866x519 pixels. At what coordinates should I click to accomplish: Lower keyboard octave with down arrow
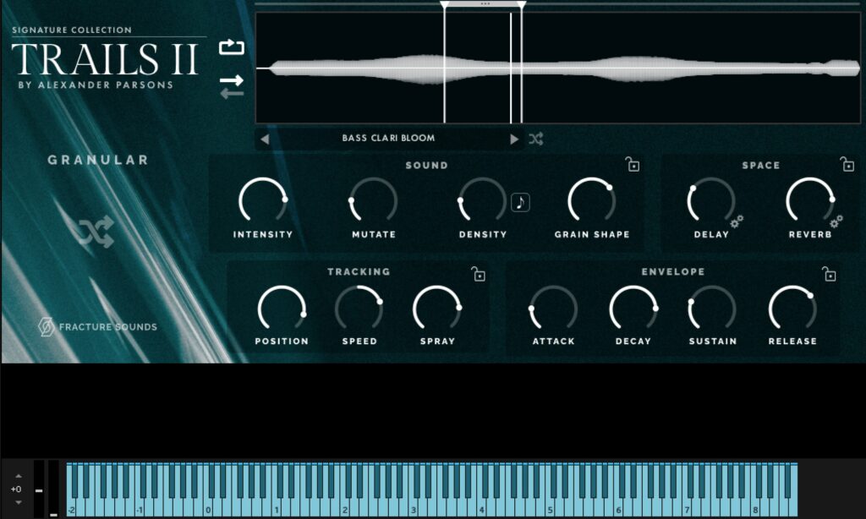tap(19, 502)
